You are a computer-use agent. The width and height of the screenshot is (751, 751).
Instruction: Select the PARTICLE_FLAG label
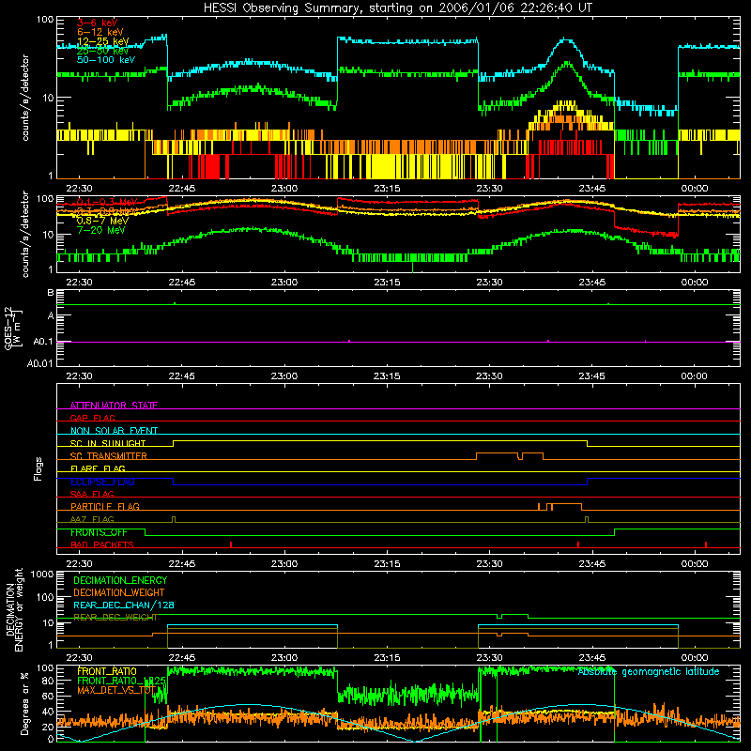(105, 506)
